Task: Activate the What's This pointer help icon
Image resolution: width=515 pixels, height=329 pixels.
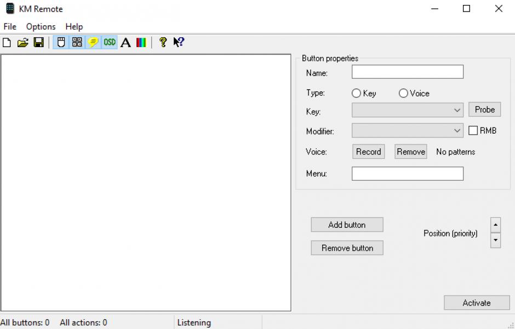Action: 179,42
